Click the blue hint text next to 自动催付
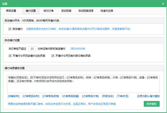This screenshot has height=113, width=167. point(78,29)
